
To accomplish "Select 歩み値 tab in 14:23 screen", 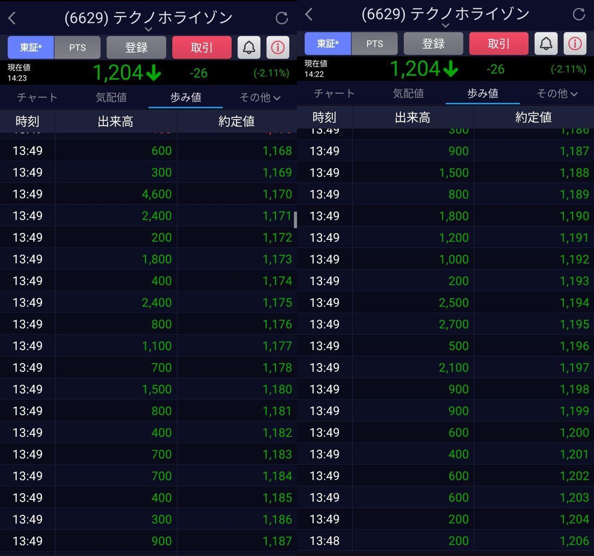I will (186, 97).
